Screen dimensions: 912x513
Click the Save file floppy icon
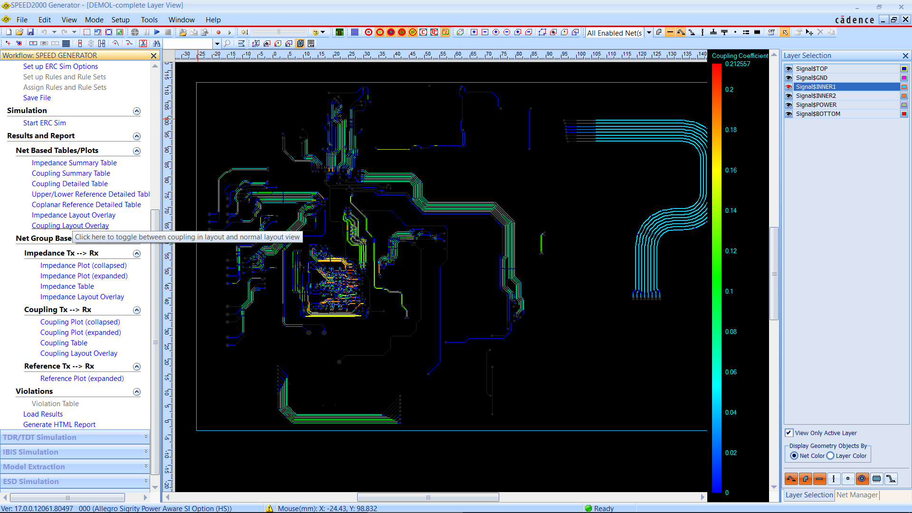30,32
